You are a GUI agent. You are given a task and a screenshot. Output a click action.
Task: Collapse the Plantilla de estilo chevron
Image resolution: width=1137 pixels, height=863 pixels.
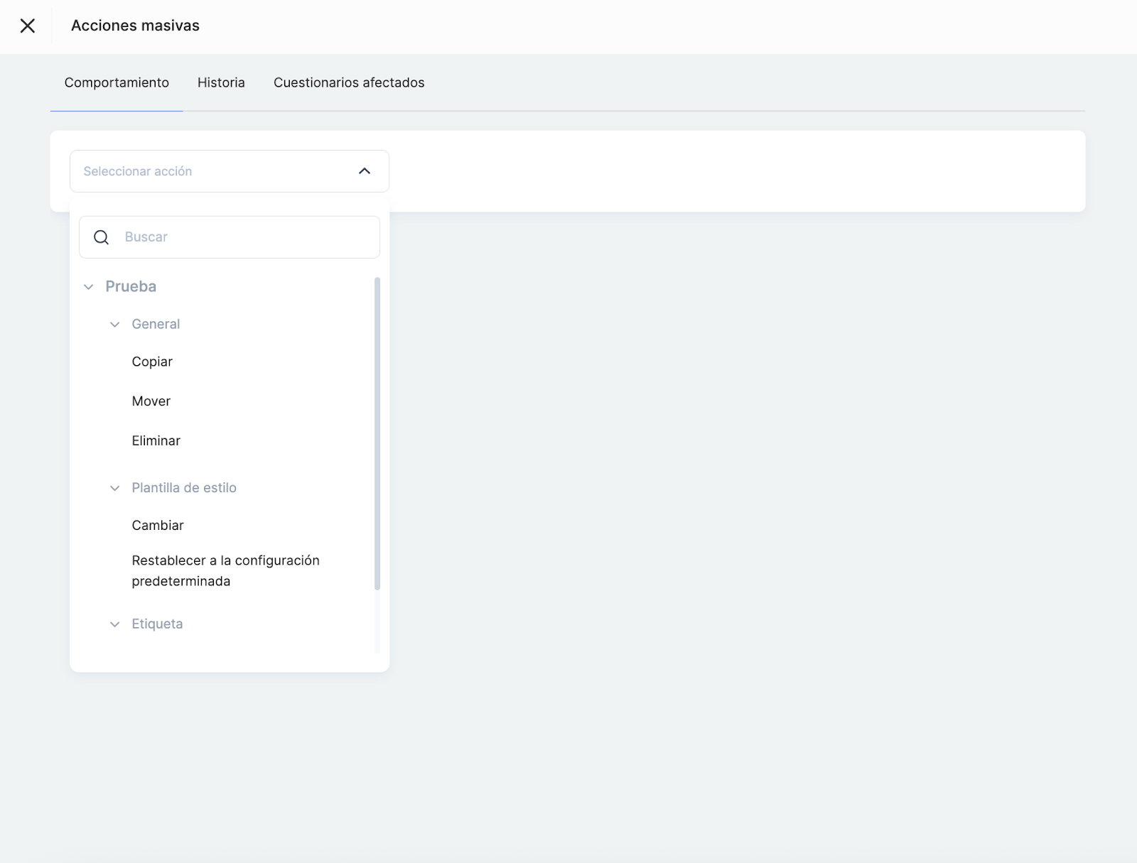(114, 488)
